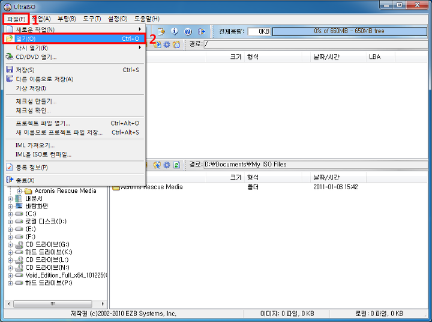The height and width of the screenshot is (322, 432).
Task: Choose 프로젝트 파일 열기... menu entry
Action: 74,123
